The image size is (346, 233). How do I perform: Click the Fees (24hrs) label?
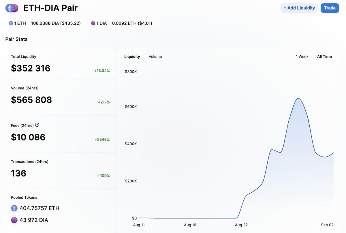tap(22, 125)
